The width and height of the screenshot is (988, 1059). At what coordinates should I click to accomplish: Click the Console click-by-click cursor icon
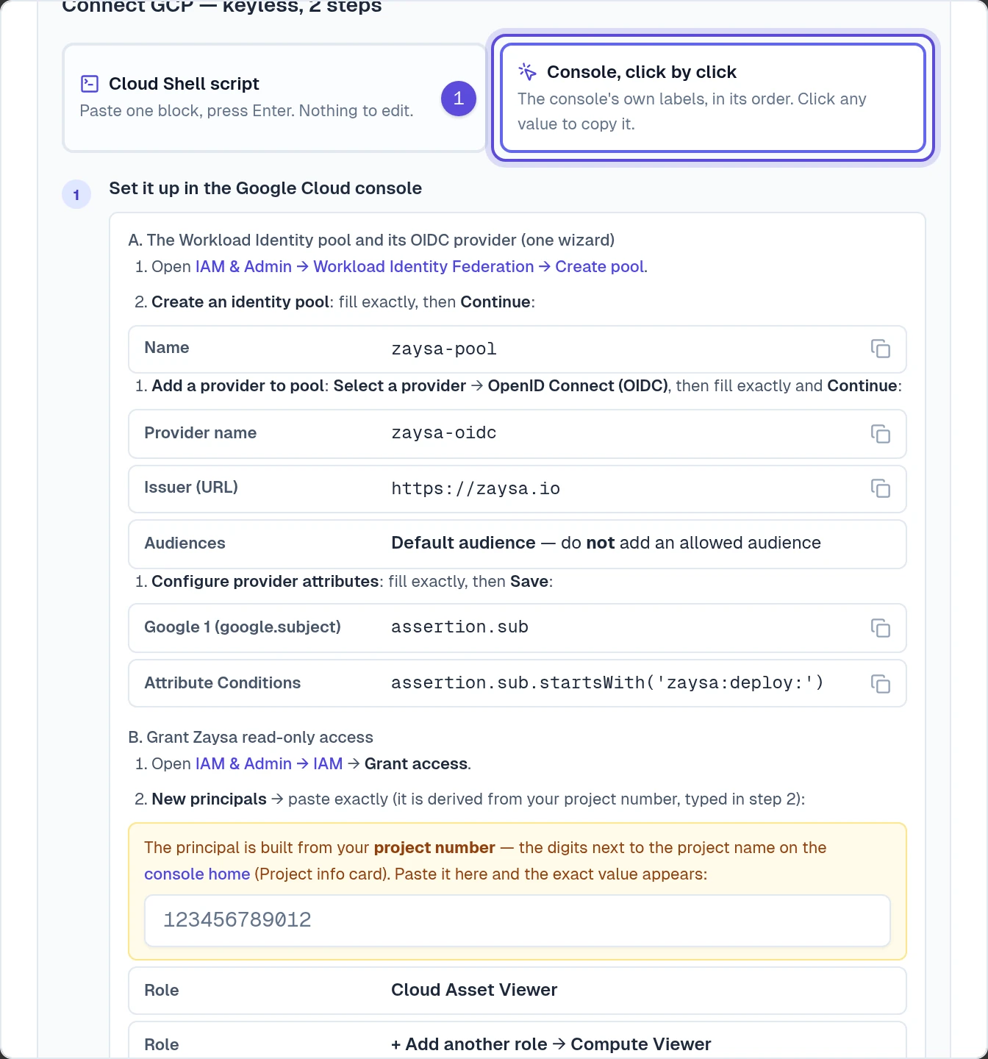(527, 71)
